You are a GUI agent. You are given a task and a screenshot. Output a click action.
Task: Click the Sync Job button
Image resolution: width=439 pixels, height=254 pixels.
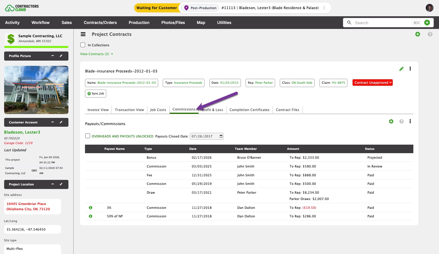95,94
